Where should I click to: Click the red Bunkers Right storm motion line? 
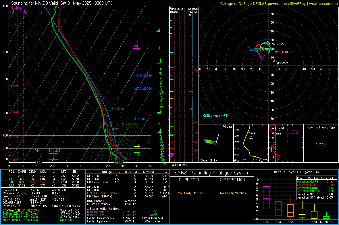pos(111,212)
